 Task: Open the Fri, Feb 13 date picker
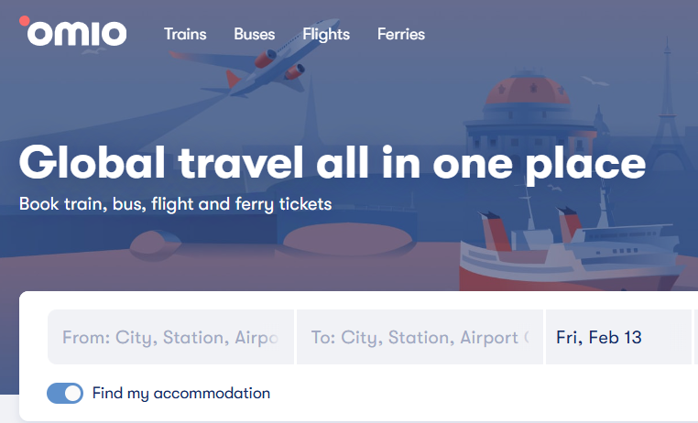pyautogui.click(x=617, y=337)
